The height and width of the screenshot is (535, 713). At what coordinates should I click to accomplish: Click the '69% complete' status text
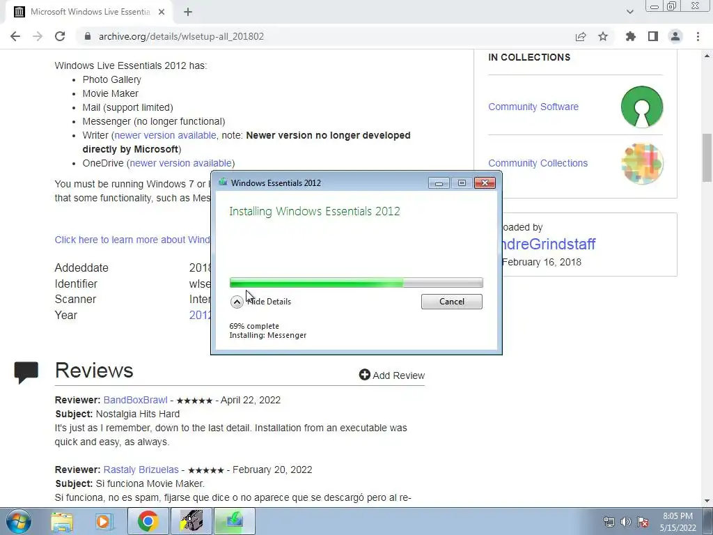point(254,326)
